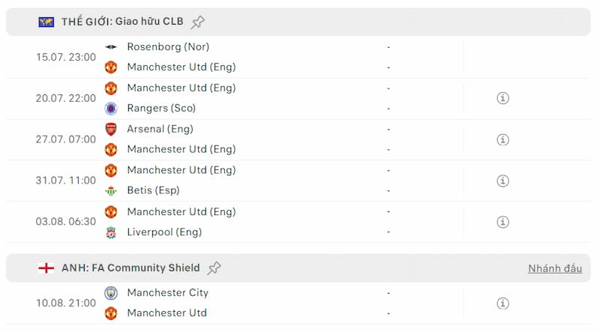Click the world flag icon

coord(46,22)
